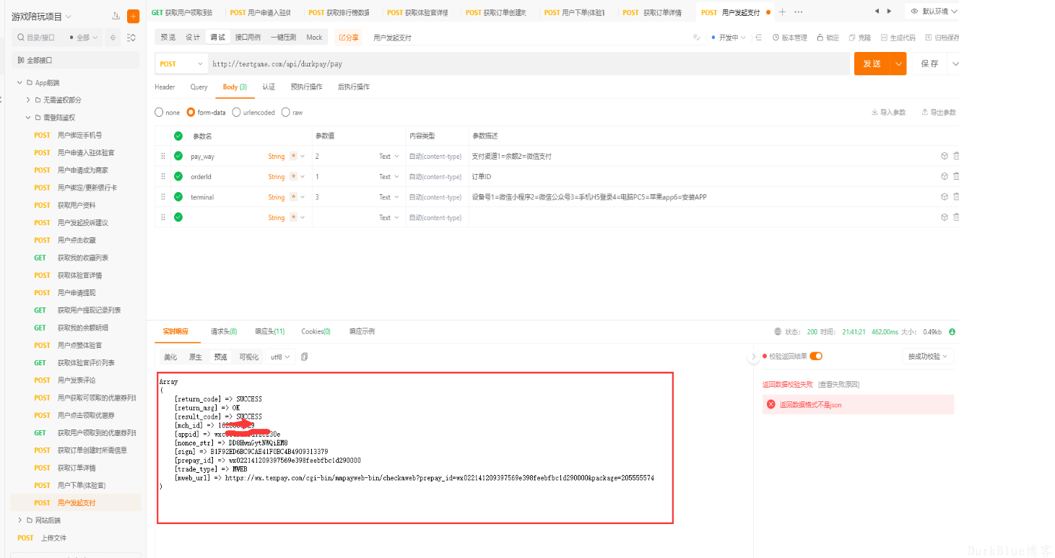Click the edit-name icon left of status
1055x558 pixels.
point(696,38)
